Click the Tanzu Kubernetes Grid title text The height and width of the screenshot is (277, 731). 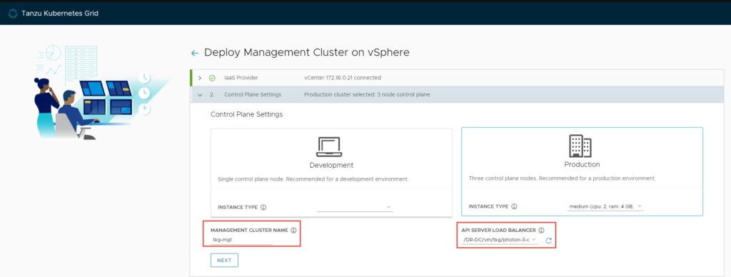click(x=60, y=13)
